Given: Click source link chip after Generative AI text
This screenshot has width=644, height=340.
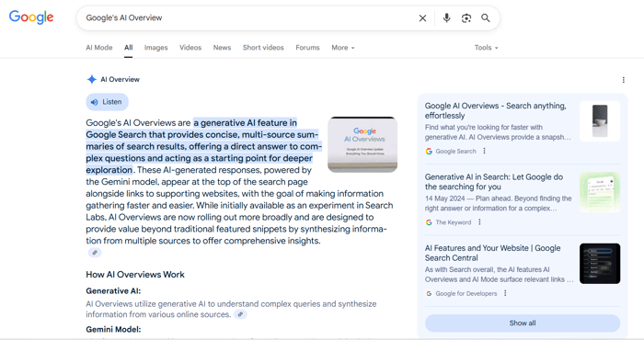Looking at the screenshot, I should click(x=241, y=314).
